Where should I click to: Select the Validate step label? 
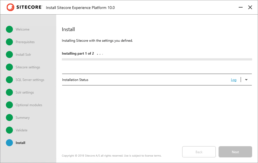22,130
